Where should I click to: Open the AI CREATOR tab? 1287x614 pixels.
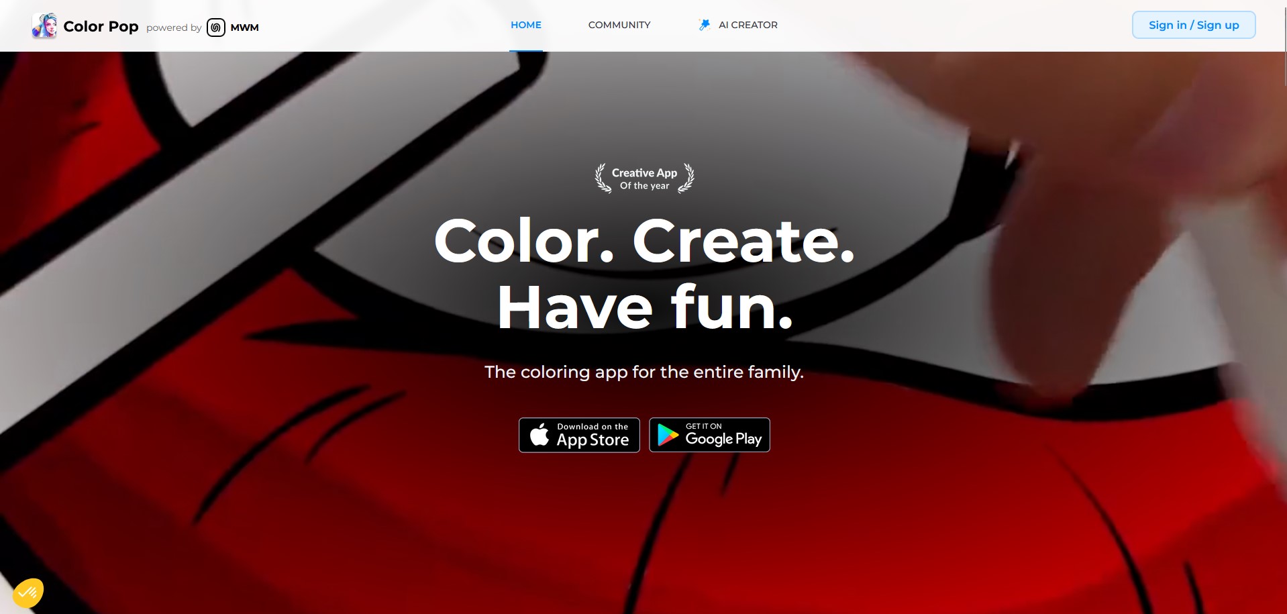[738, 25]
